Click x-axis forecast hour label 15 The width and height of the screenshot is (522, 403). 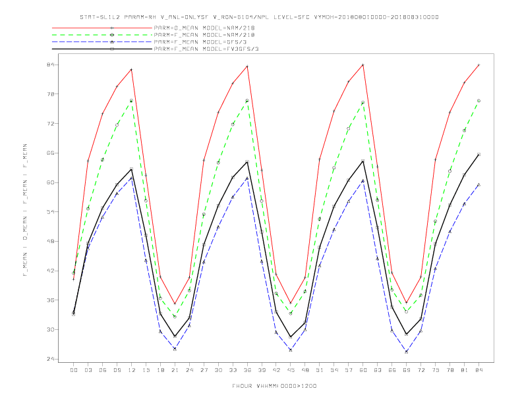click(x=146, y=370)
